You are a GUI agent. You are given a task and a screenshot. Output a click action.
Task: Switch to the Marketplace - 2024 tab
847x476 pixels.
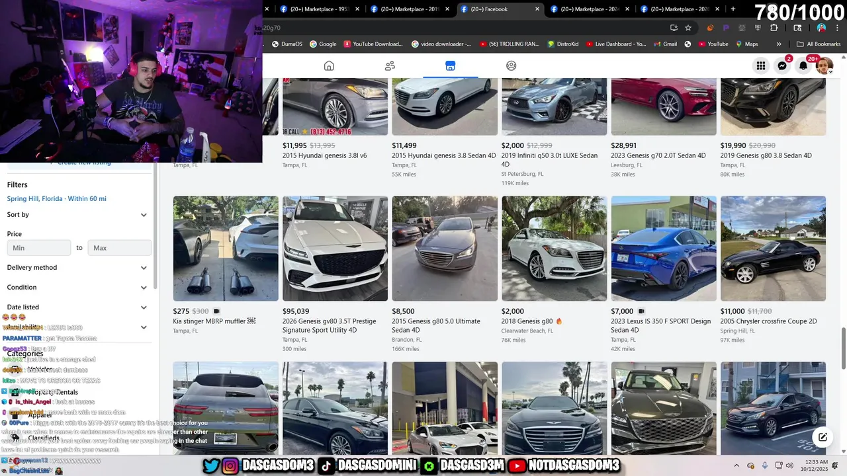589,9
